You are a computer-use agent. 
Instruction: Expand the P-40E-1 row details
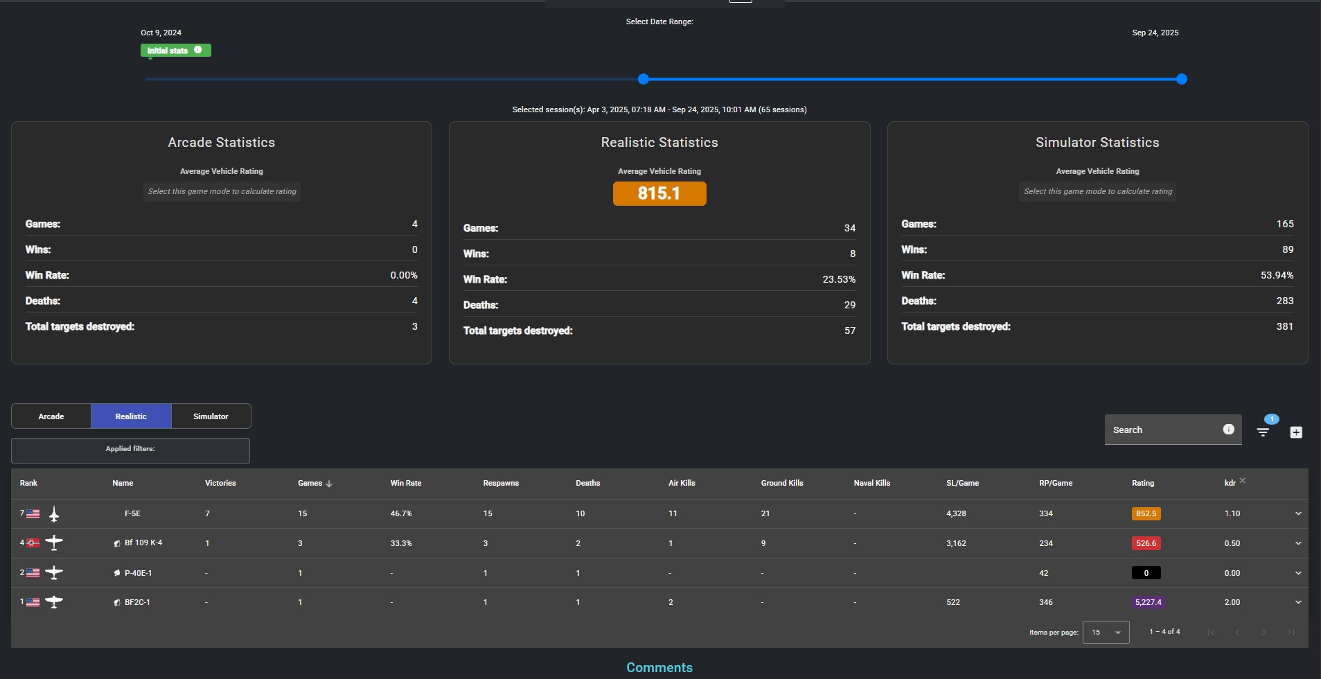(x=1298, y=573)
